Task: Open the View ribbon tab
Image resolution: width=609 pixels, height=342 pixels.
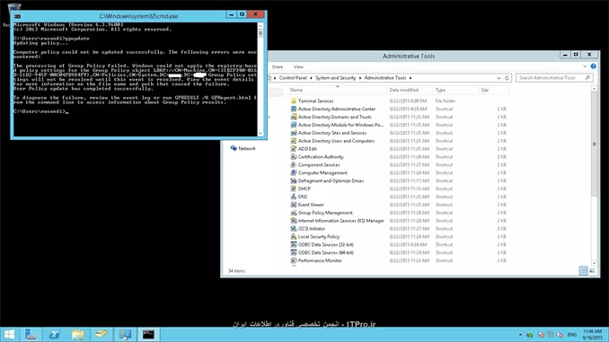Action: [298, 66]
